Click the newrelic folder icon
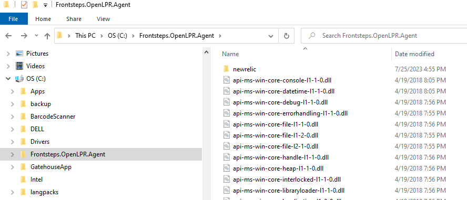The height and width of the screenshot is (200, 467). (x=226, y=69)
